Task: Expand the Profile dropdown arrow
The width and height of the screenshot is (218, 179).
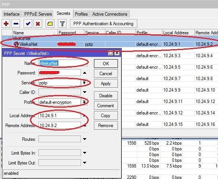Action: point(84,102)
